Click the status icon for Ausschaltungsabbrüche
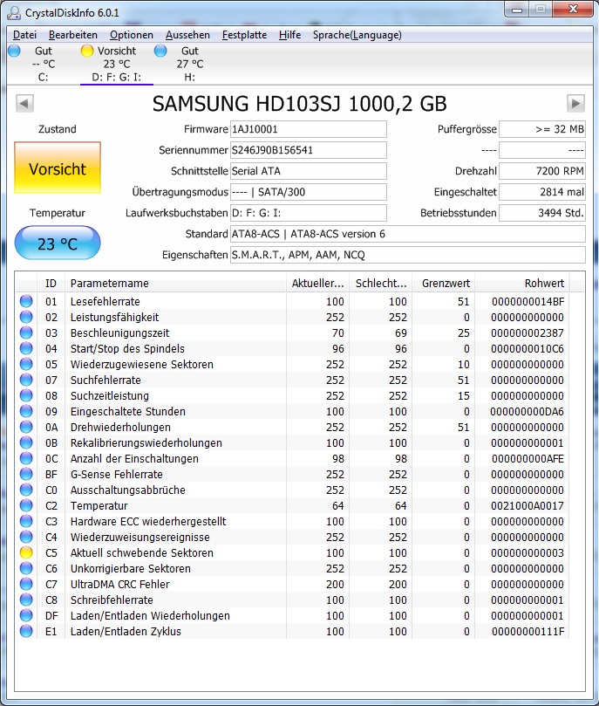Screen dimensions: 599x706 pyautogui.click(x=26, y=490)
